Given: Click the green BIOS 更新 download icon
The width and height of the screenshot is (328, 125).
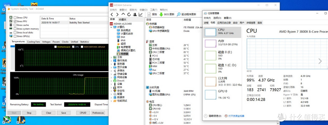Looking at the screenshot, I should 161,15.
